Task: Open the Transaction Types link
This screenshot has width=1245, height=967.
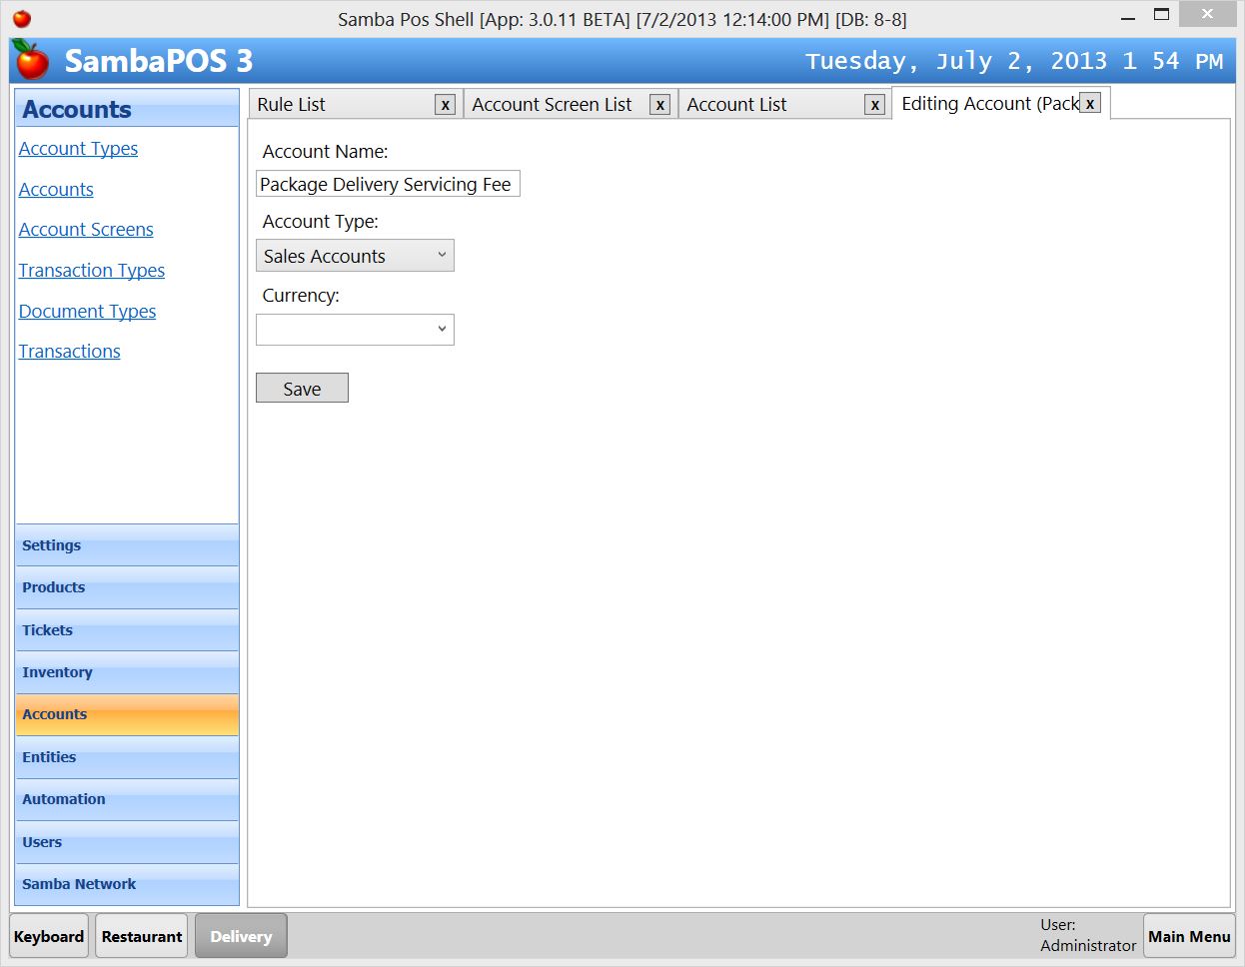Action: (91, 270)
